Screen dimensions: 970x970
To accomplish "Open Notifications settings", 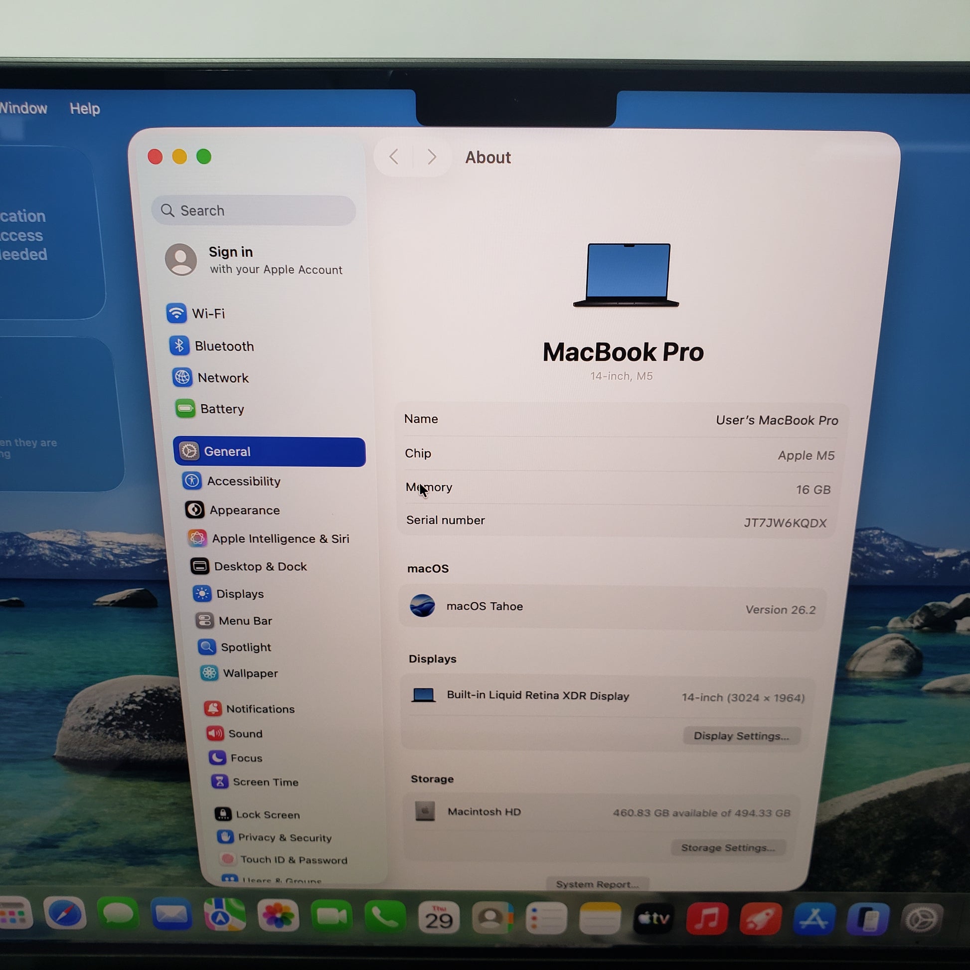I will tap(260, 709).
